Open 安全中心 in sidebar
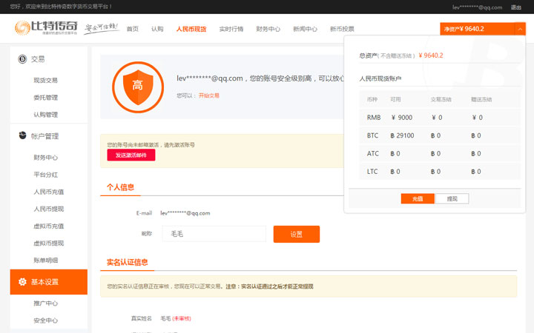The image size is (534, 333). (x=46, y=320)
